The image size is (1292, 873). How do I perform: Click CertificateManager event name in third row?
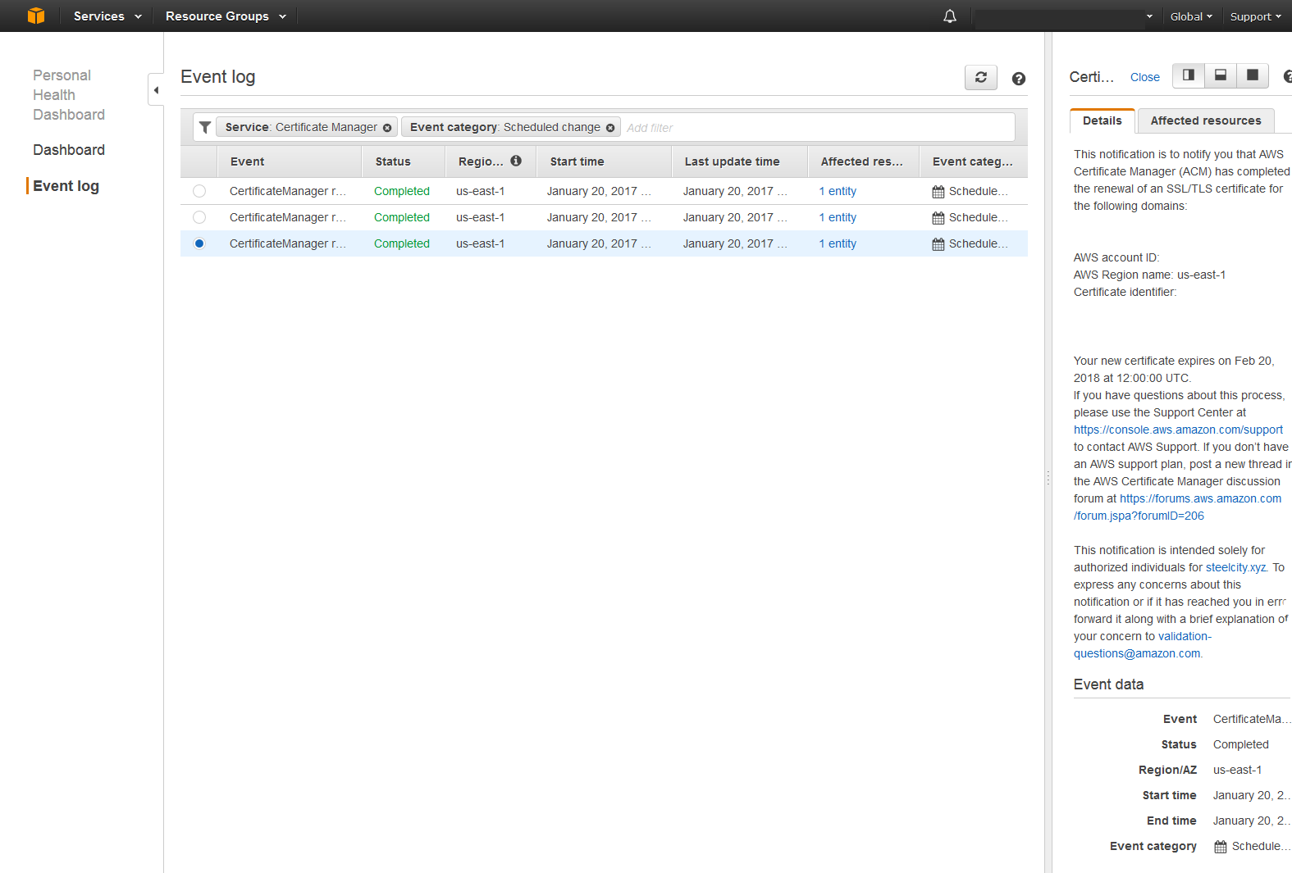coord(288,243)
